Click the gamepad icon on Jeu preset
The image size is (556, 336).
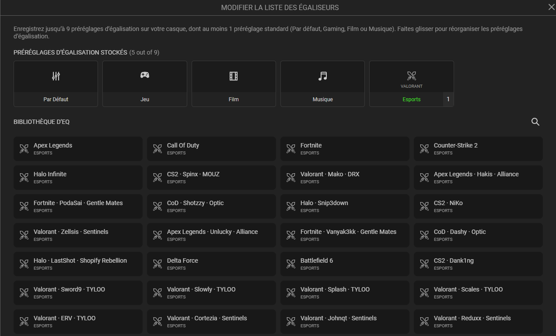[145, 75]
